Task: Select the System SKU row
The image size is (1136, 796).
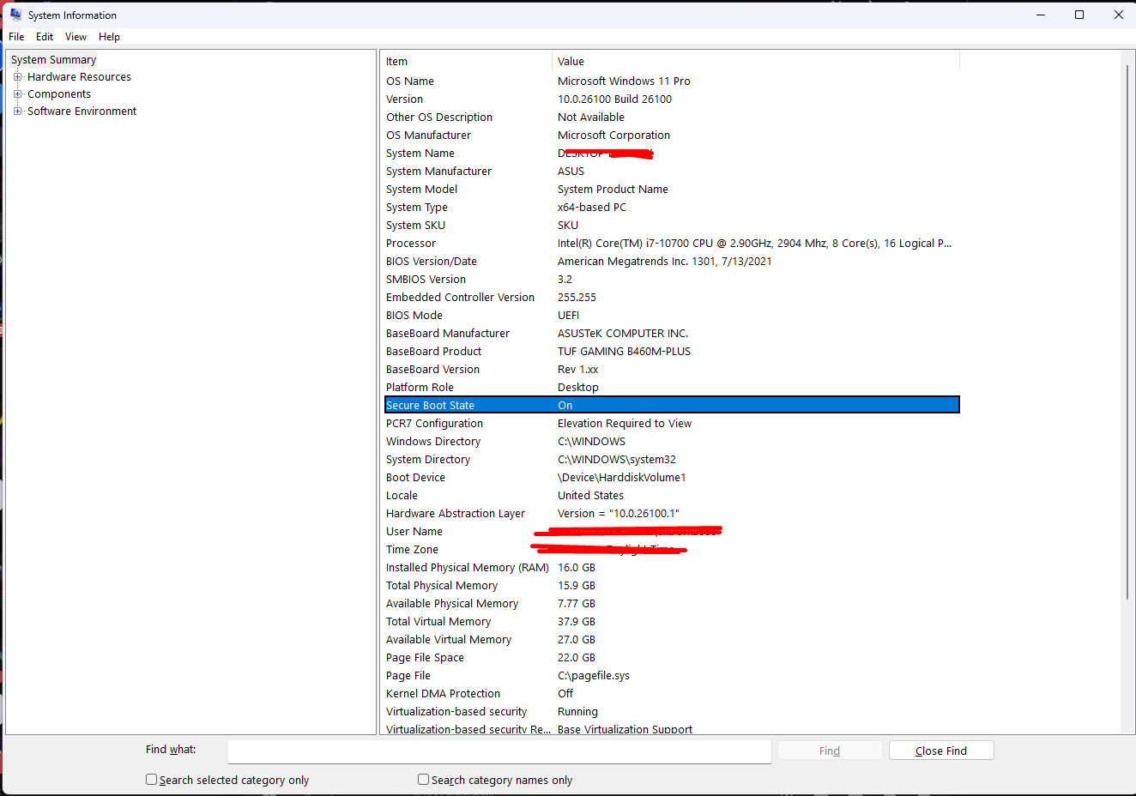Action: [672, 225]
